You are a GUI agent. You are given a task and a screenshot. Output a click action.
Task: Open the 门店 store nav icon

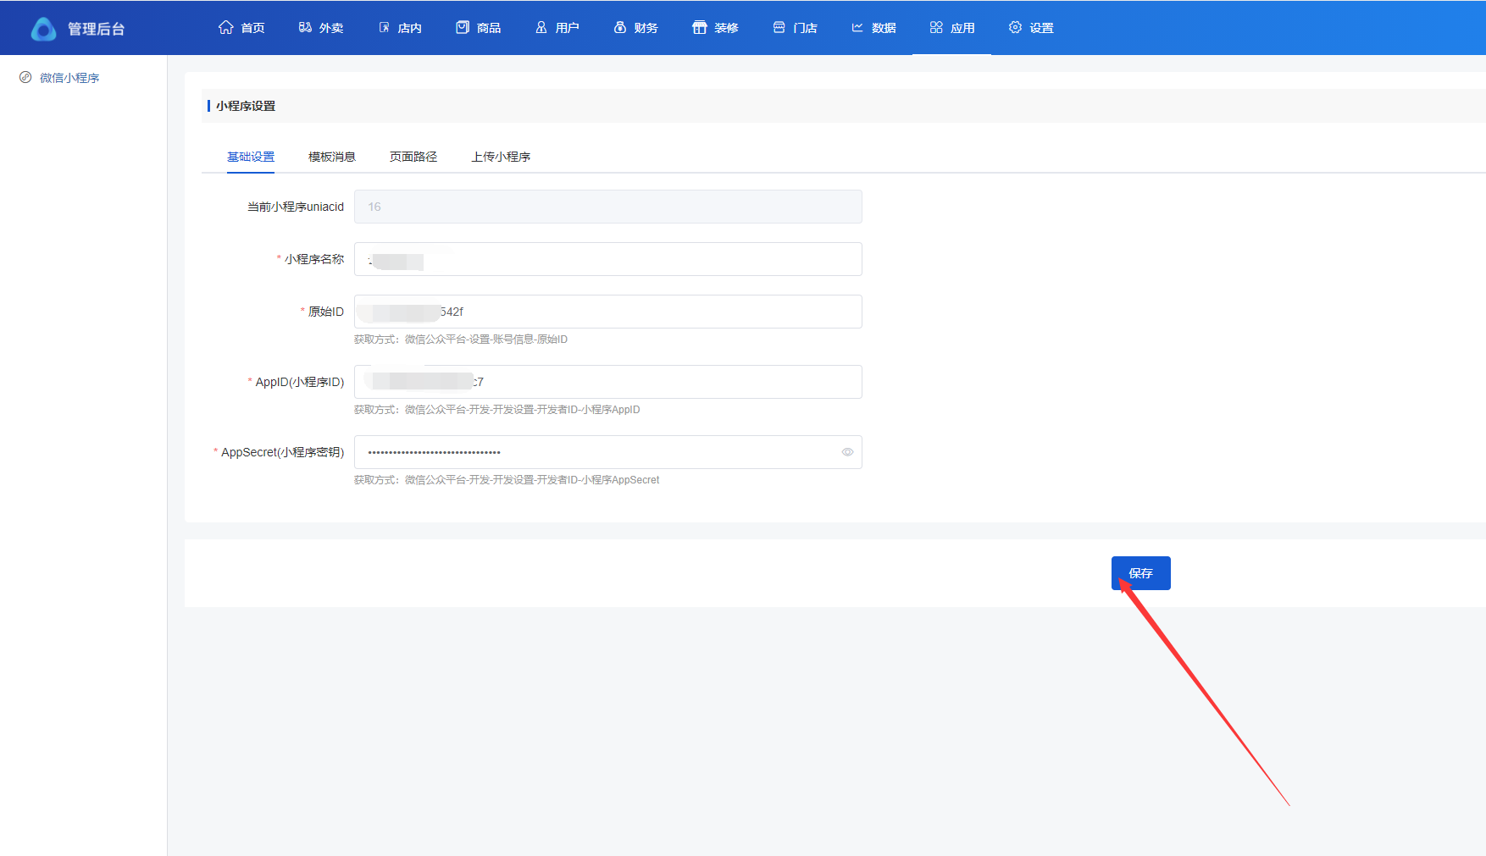click(x=779, y=27)
